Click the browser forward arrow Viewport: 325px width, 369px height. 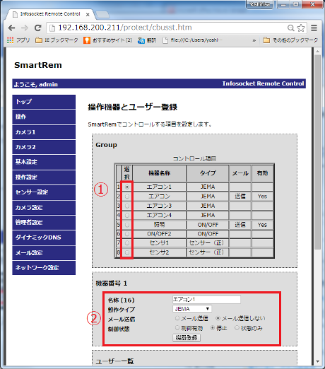point(25,28)
